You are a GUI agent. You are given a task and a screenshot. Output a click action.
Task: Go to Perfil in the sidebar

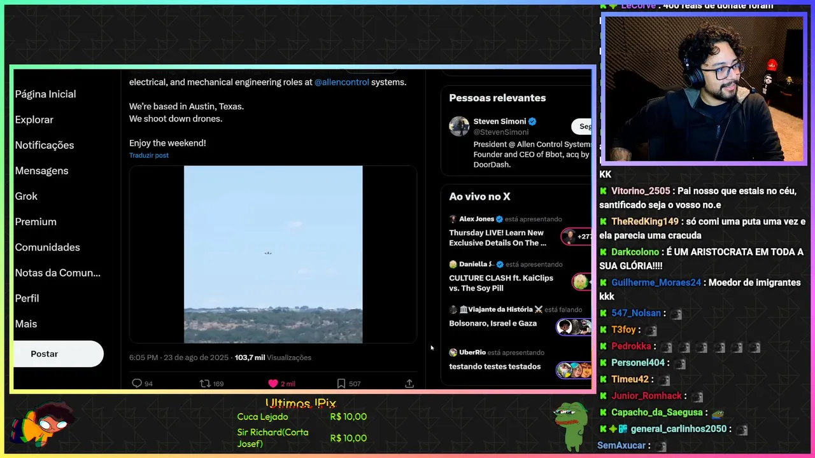(27, 298)
